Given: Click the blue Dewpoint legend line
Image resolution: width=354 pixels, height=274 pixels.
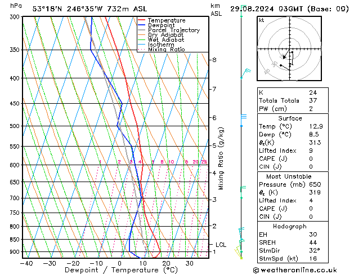Looking at the screenshot, I should (x=142, y=25).
